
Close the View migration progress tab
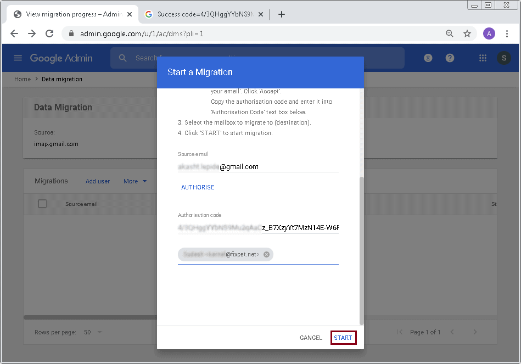click(130, 14)
